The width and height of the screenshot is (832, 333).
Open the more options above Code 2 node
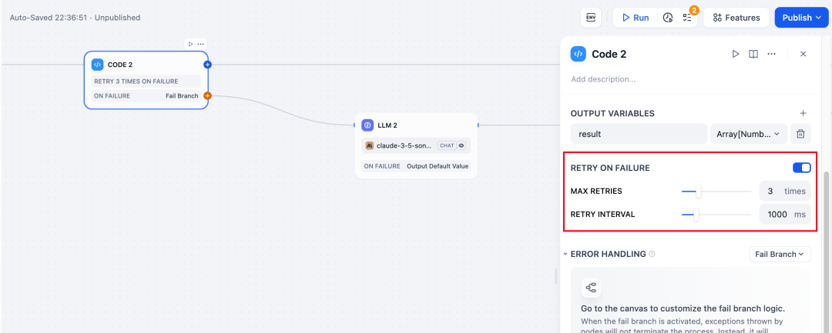click(200, 44)
